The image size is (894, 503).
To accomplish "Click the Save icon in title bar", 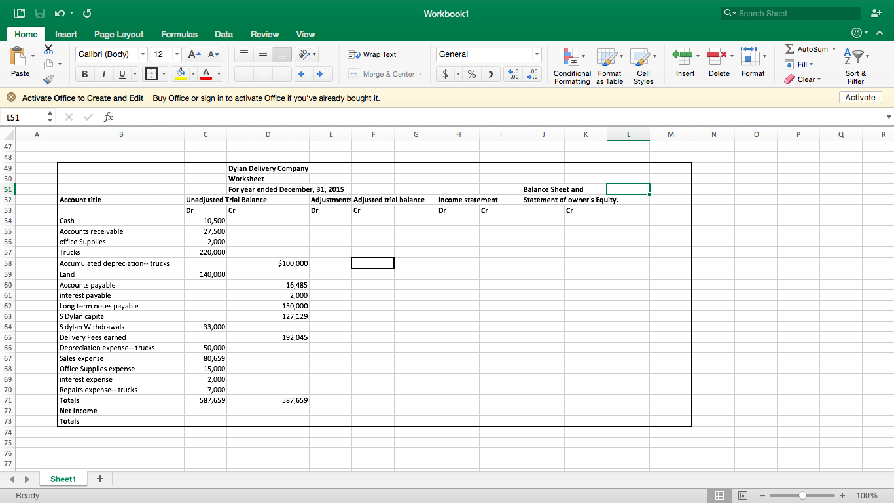I will tap(40, 13).
